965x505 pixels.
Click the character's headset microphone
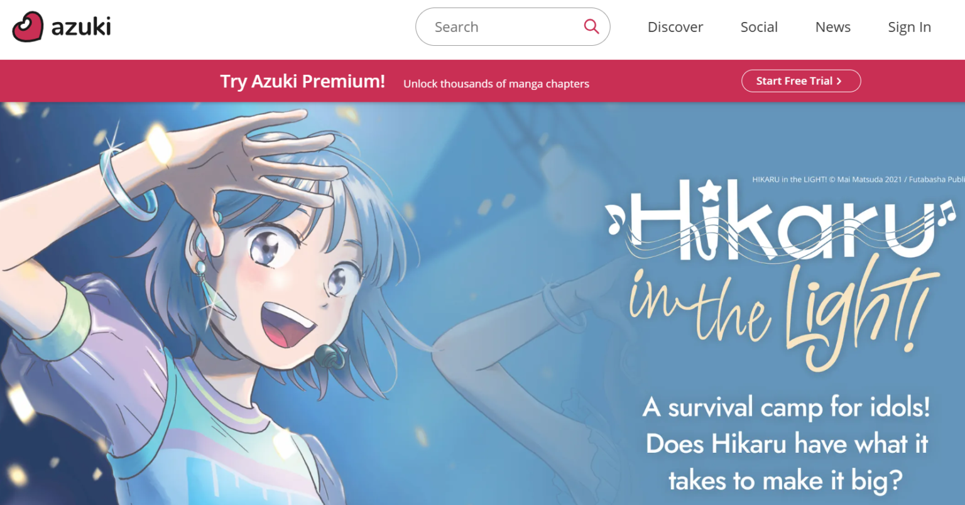(328, 357)
